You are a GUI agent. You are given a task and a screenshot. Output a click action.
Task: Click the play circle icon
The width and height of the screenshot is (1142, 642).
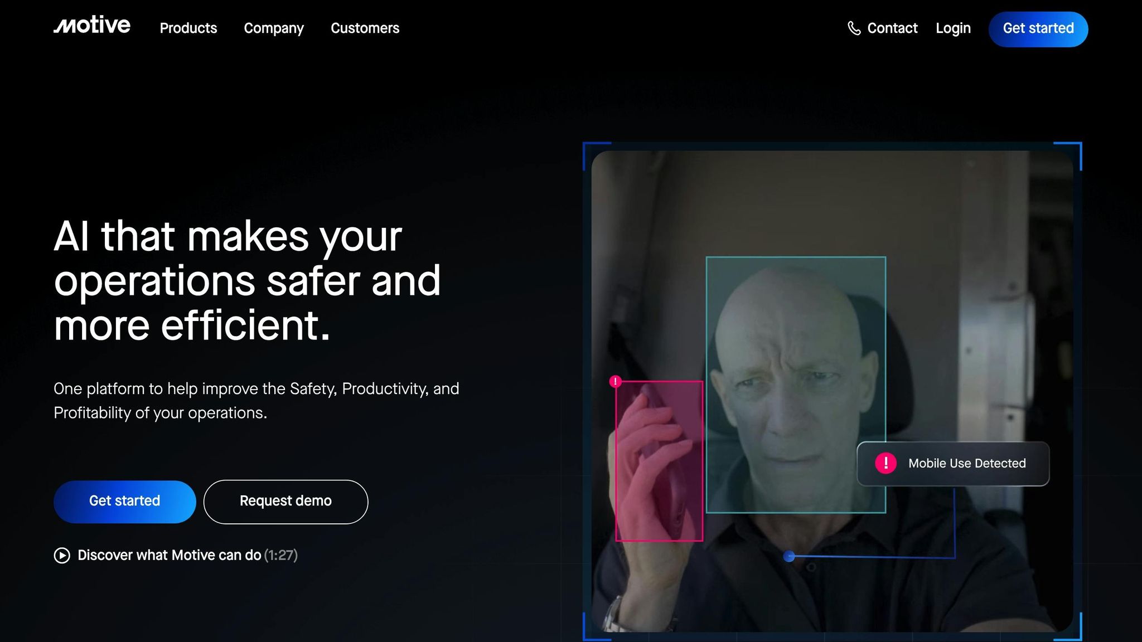tap(62, 556)
